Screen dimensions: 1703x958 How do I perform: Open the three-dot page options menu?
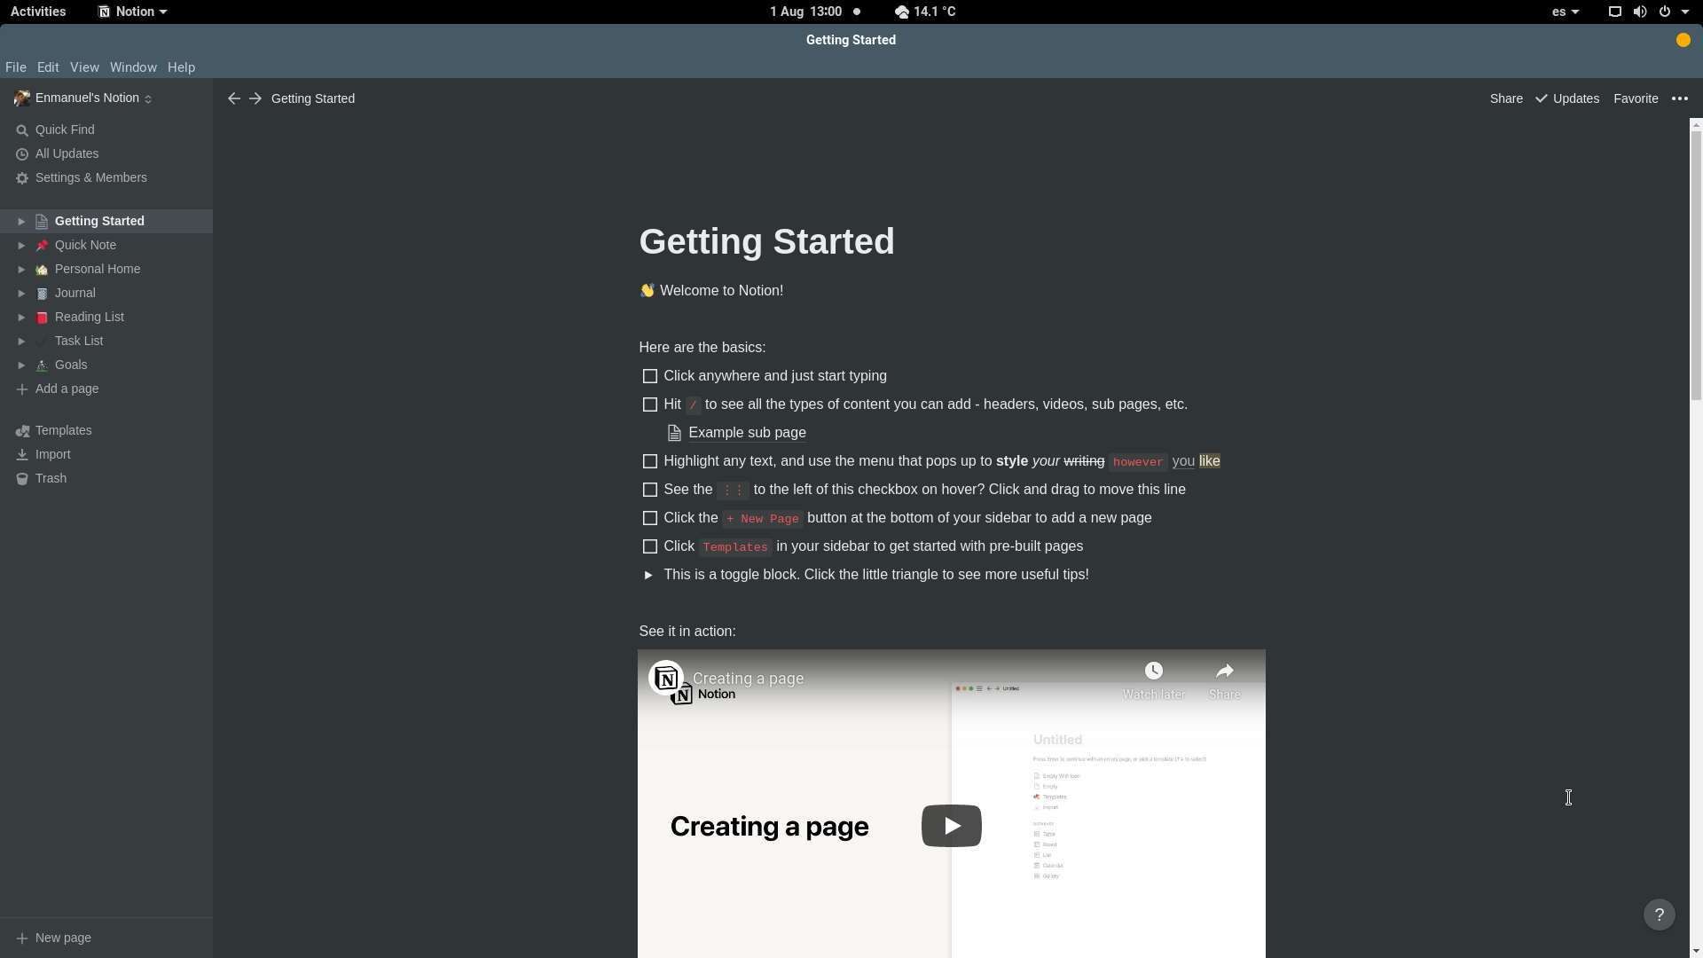[1679, 98]
